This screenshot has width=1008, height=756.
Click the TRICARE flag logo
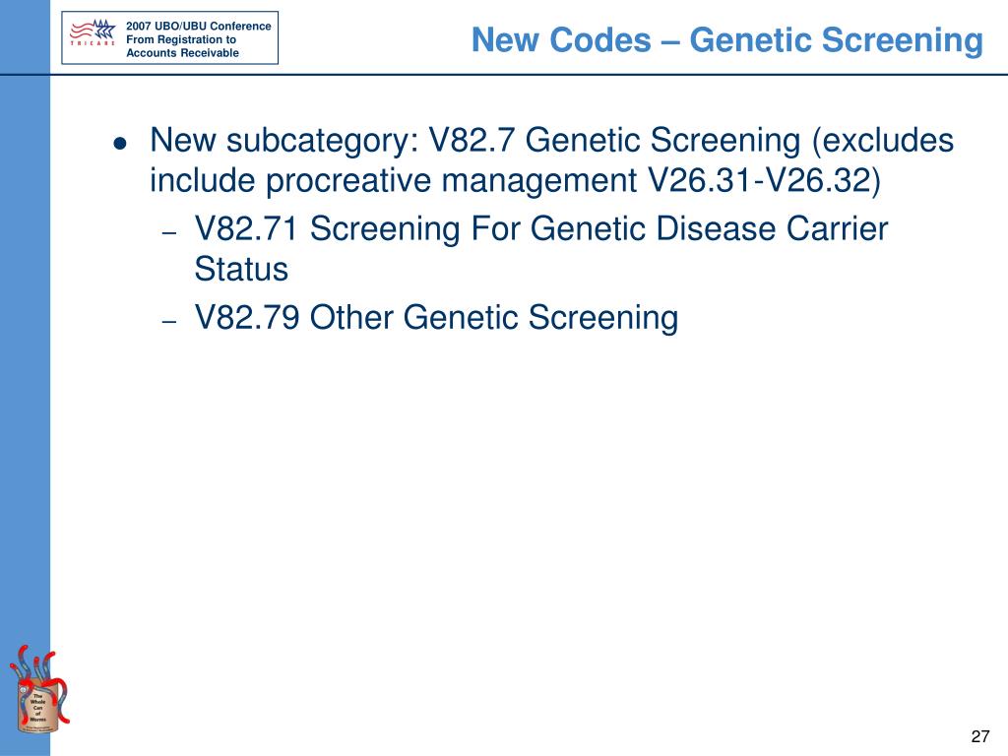[93, 32]
